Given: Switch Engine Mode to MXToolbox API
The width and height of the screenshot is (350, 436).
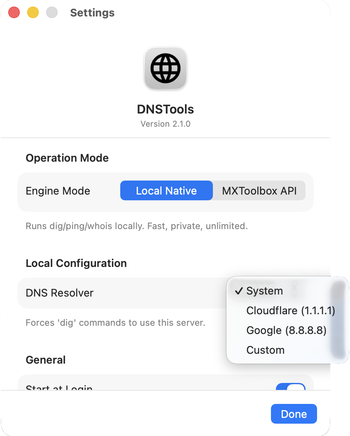Looking at the screenshot, I should [259, 190].
